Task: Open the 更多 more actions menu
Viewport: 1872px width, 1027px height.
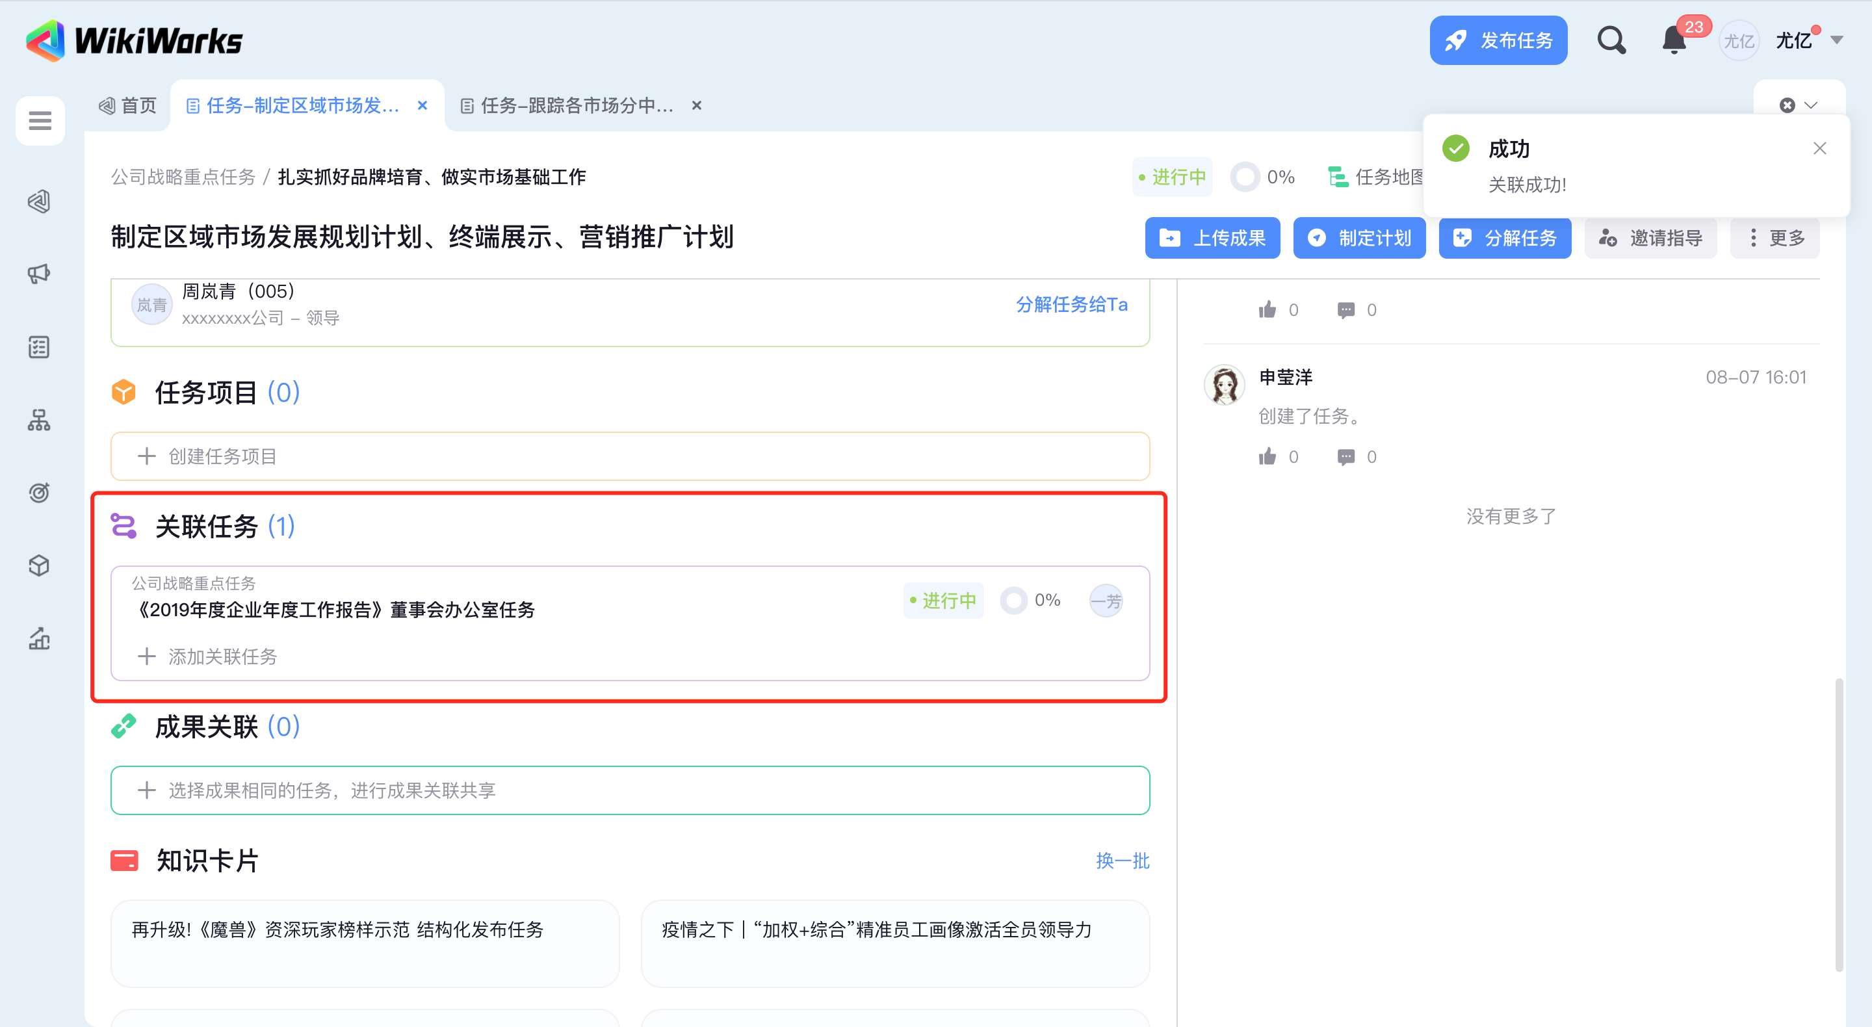Action: click(1774, 238)
